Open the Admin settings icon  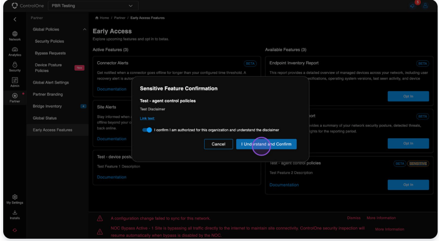[x=15, y=82]
